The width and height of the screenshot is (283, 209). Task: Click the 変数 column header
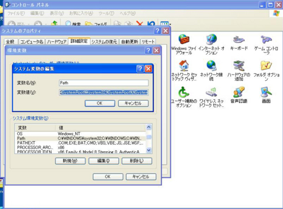35,128
